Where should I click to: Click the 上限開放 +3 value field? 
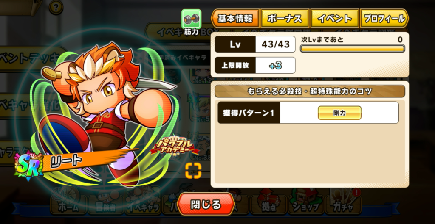click(x=275, y=65)
